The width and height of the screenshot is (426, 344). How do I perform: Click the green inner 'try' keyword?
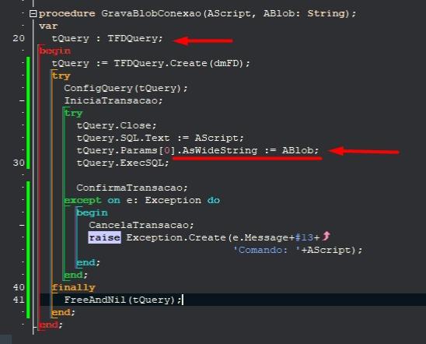click(73, 113)
